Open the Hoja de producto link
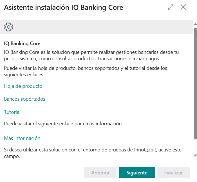The width and height of the screenshot is (197, 182). point(23,86)
